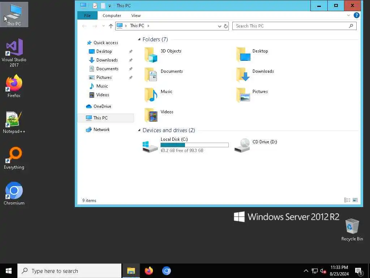
Task: Click the network tray icon
Action: tap(315, 271)
